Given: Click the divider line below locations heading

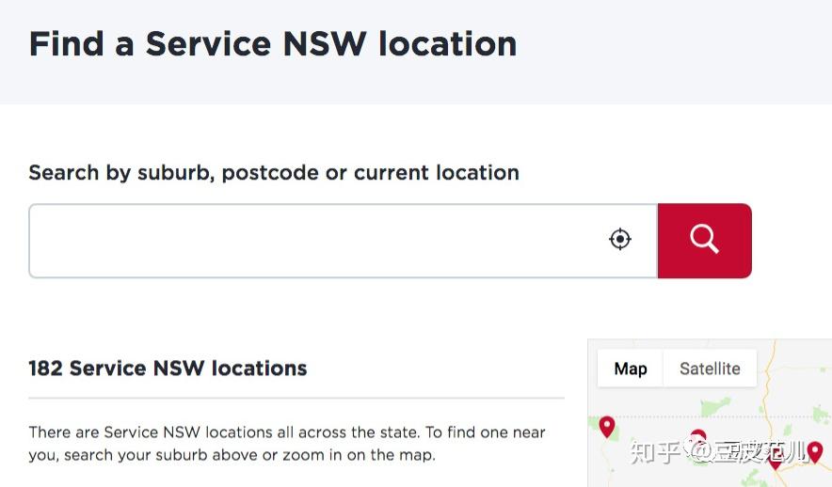Looking at the screenshot, I should pyautogui.click(x=296, y=398).
